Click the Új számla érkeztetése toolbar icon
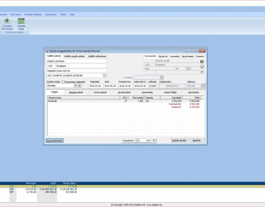The image size is (265, 207). point(7,24)
